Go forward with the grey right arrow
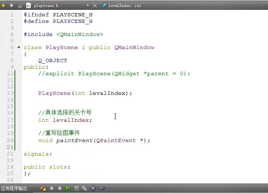The width and height of the screenshot is (268, 193). (x=12, y=6)
